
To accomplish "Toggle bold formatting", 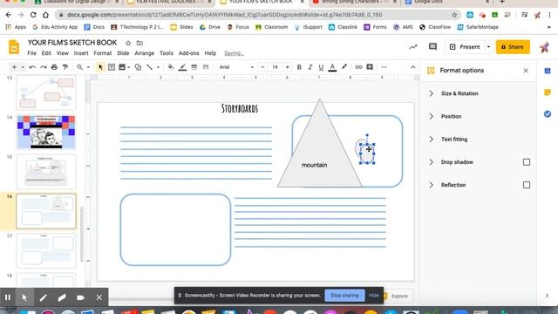I will click(299, 67).
